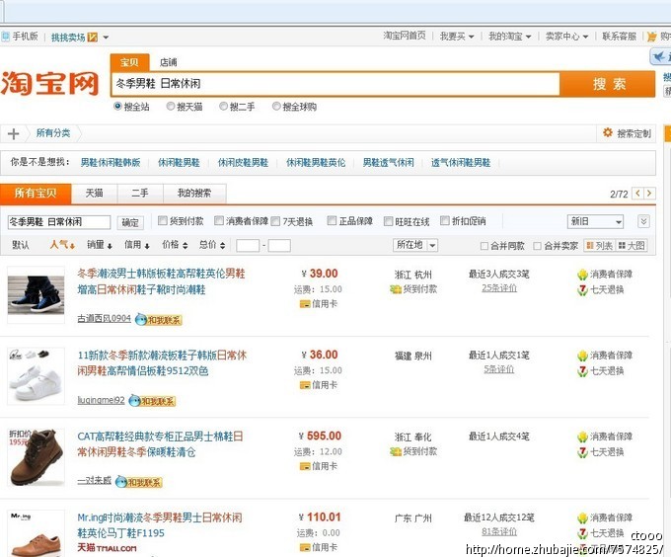Click the orange 搜索 button
The height and width of the screenshot is (557, 671).
pos(608,84)
